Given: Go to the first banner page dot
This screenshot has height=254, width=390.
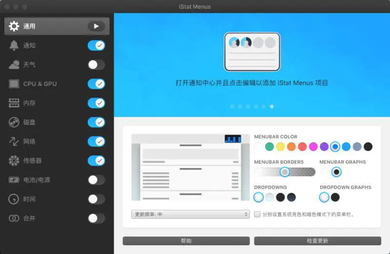Looking at the screenshot, I should tap(232, 106).
